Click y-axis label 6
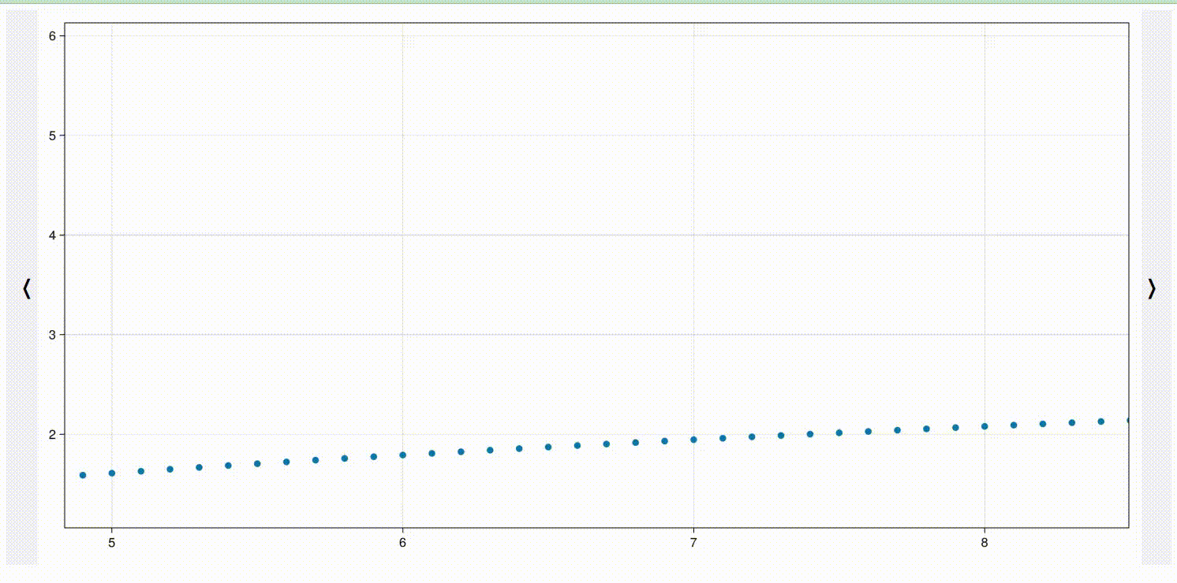The image size is (1177, 583). coord(52,36)
